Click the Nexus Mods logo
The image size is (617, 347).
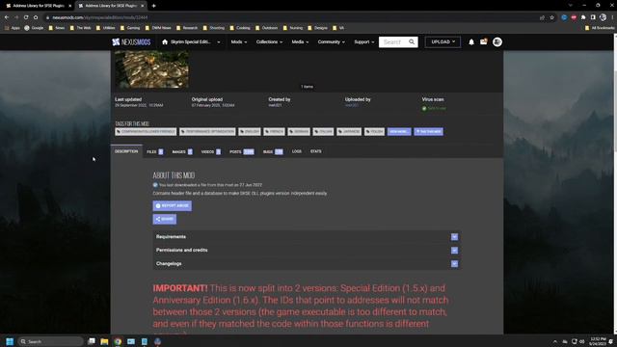[131, 42]
